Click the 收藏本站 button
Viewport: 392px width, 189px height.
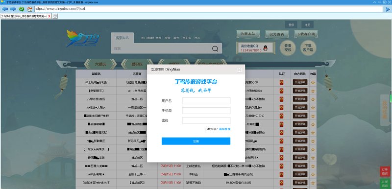(x=248, y=34)
